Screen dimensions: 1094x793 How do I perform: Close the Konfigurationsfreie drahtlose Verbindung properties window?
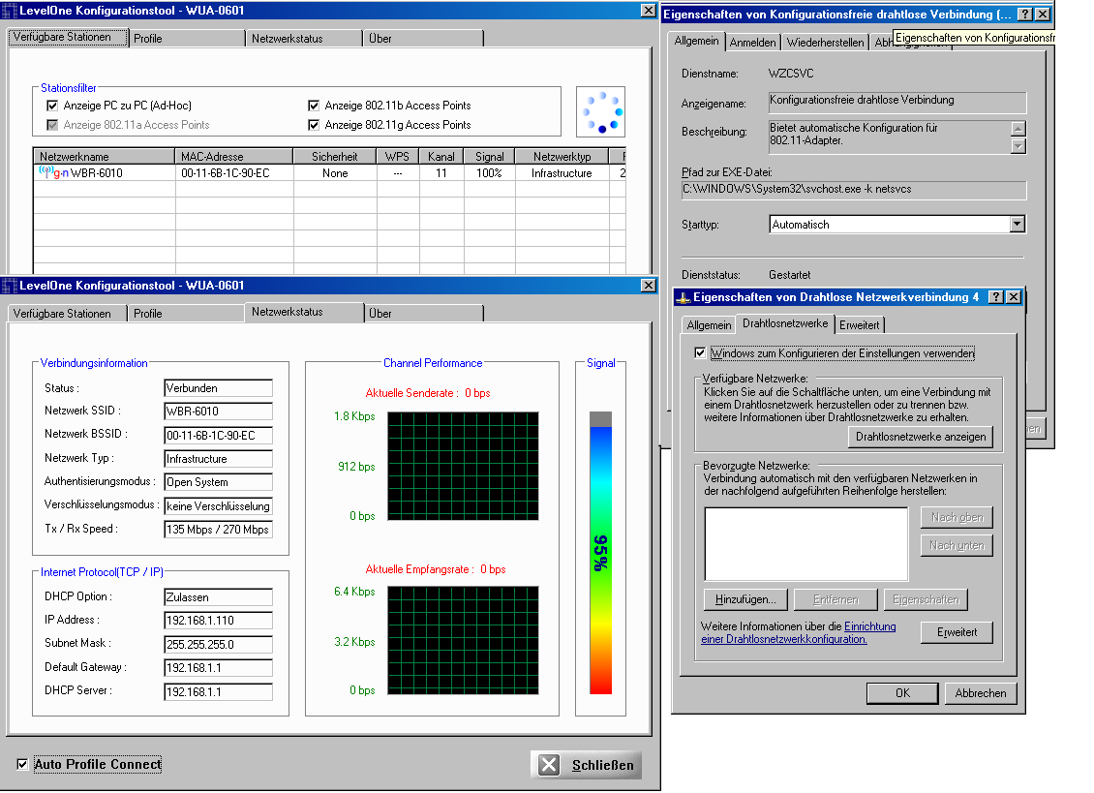(1043, 15)
